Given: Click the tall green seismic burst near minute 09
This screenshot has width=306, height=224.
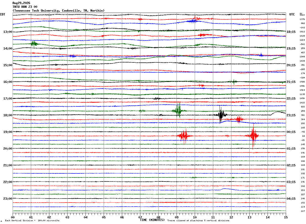Looking at the screenshot, I should pyautogui.click(x=179, y=110).
